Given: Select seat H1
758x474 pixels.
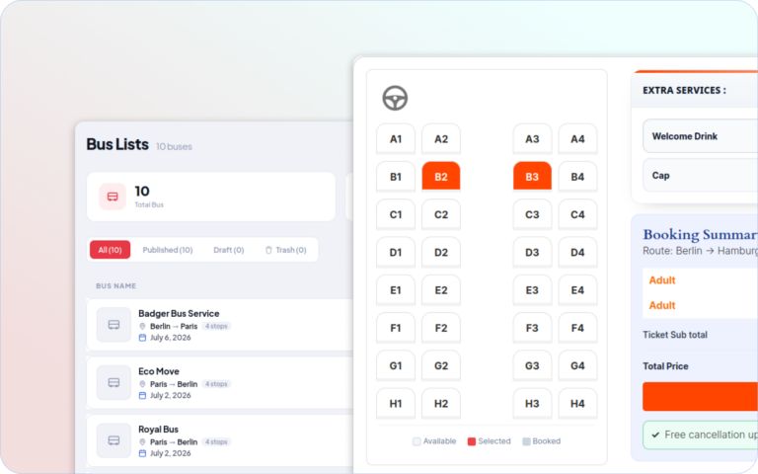Looking at the screenshot, I should pyautogui.click(x=396, y=403).
